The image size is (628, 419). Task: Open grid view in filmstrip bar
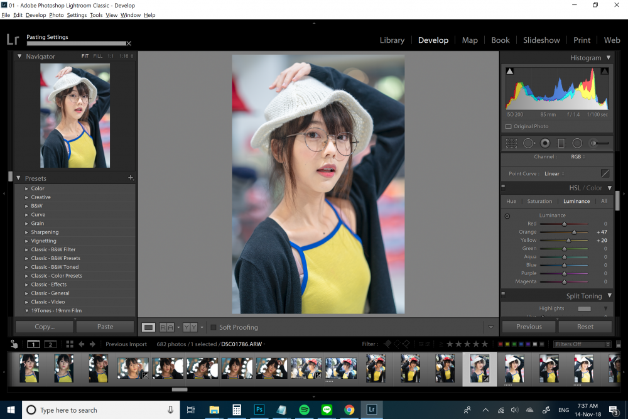(x=70, y=344)
